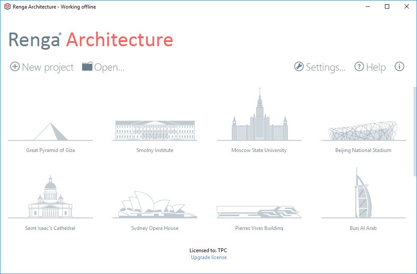The height and width of the screenshot is (274, 417).
Task: Open the Great Pyramid of Giza thumbnail
Action: click(50, 131)
